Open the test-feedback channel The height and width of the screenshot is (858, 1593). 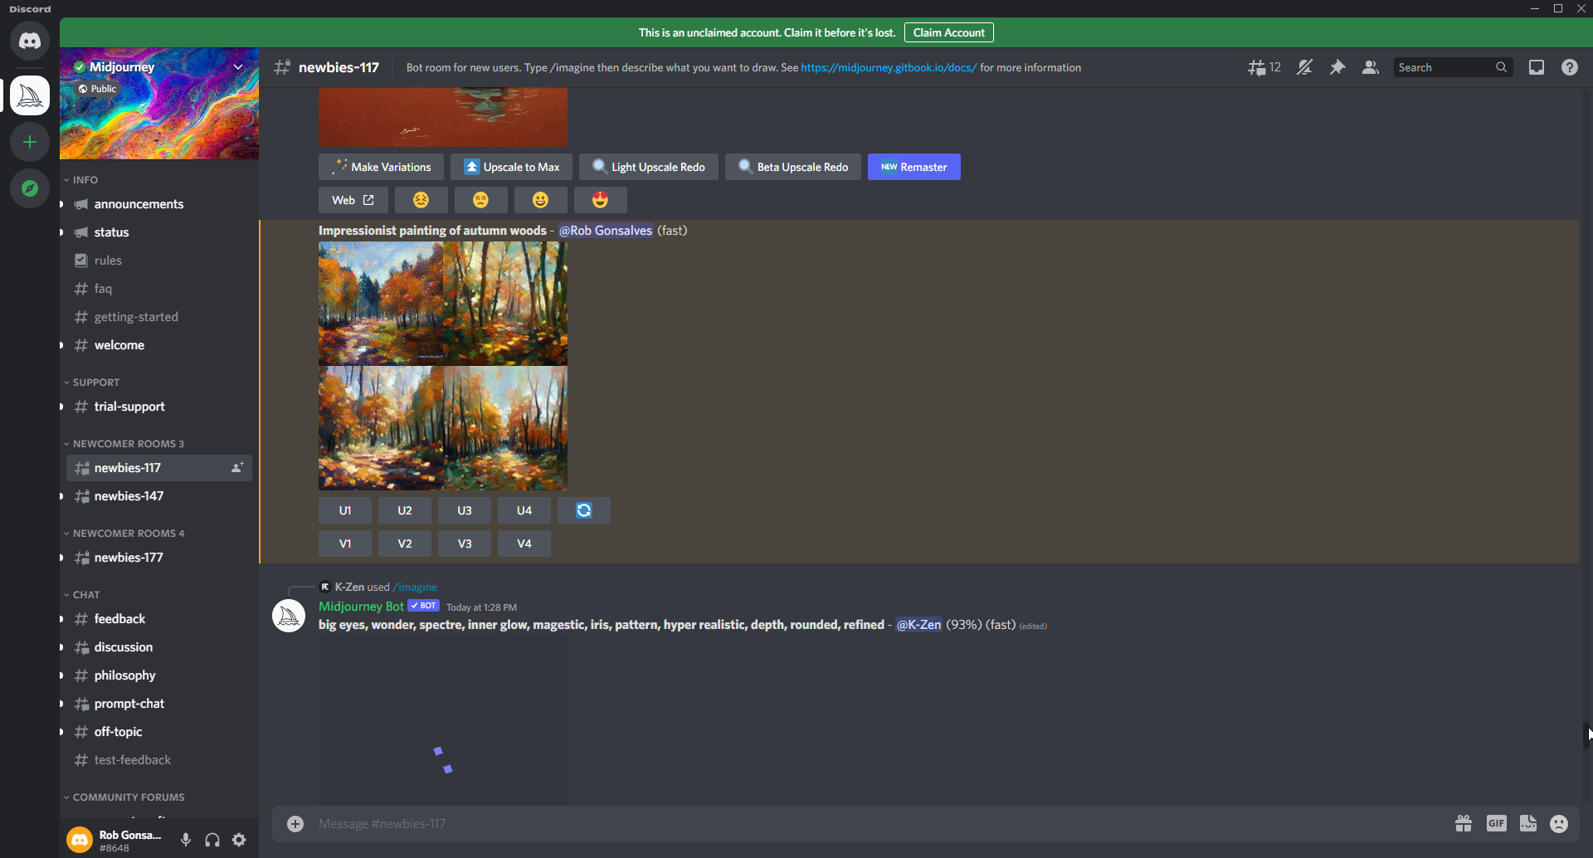pos(159,760)
